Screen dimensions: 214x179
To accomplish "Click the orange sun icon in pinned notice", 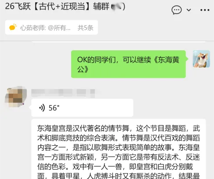I will pyautogui.click(x=13, y=27).
